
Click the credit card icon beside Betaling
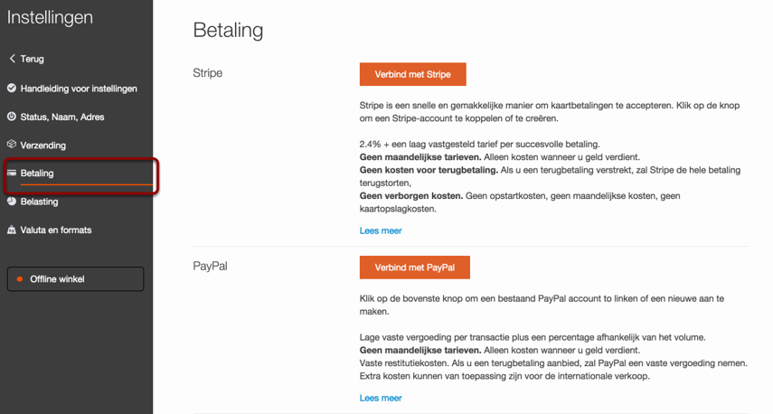(x=12, y=173)
